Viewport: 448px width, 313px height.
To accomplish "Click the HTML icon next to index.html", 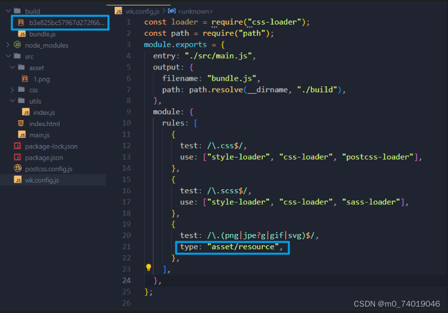I will pos(21,124).
